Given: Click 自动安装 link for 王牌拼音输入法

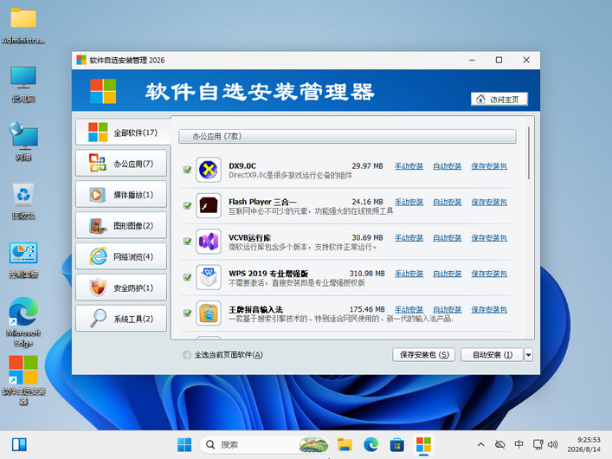Looking at the screenshot, I should 448,309.
